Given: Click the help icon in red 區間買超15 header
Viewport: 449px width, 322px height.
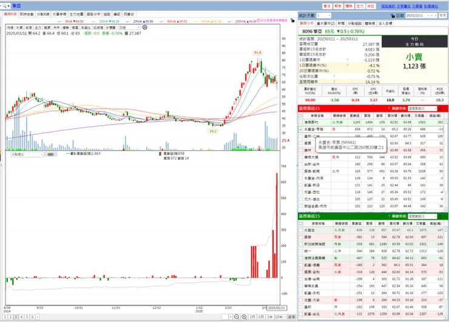Looking at the screenshot, I should pyautogui.click(x=389, y=108).
